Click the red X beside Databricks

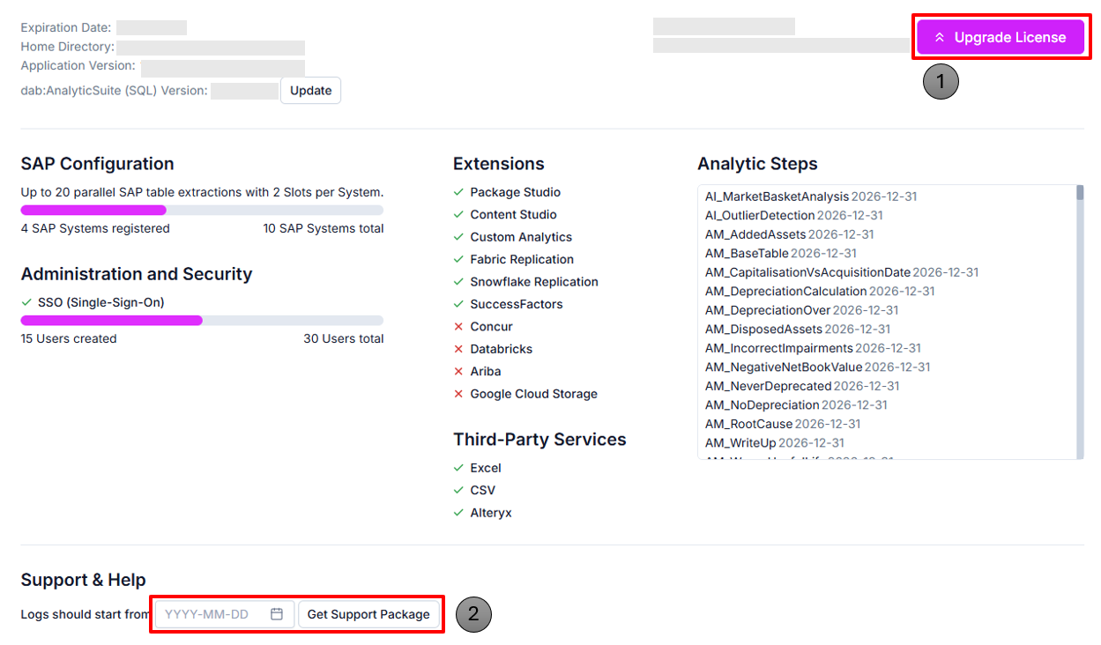pos(458,349)
